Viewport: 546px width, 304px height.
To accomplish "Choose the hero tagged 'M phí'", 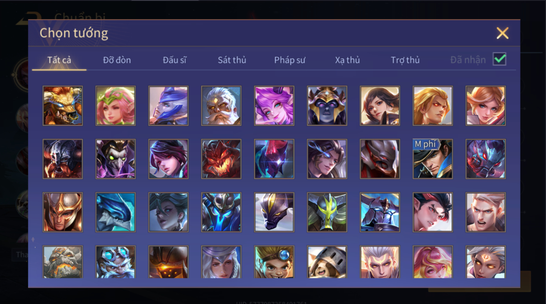I will coord(433,159).
